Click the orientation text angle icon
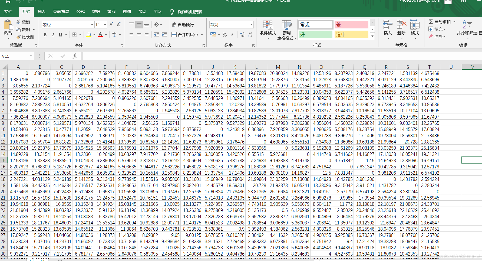This screenshot has height=261, width=482. [x=157, y=25]
